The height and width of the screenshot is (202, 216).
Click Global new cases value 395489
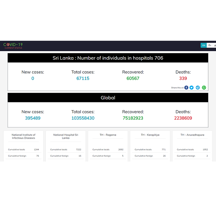coord(33,118)
